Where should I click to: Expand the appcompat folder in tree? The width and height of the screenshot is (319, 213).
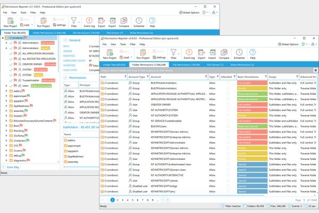pyautogui.click(x=6, y=96)
